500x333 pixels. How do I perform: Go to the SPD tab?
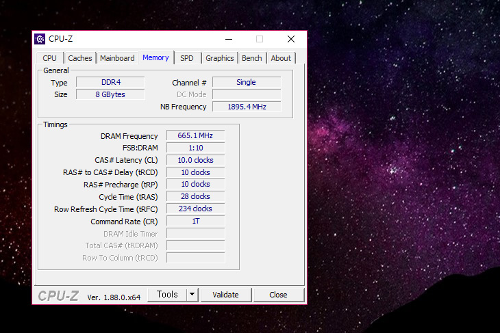187,58
